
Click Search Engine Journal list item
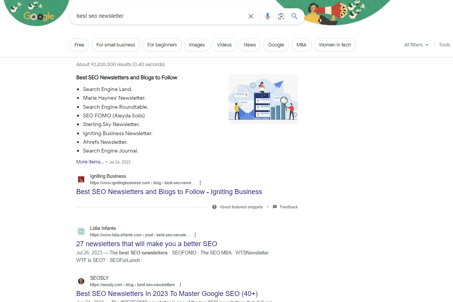coord(111,151)
